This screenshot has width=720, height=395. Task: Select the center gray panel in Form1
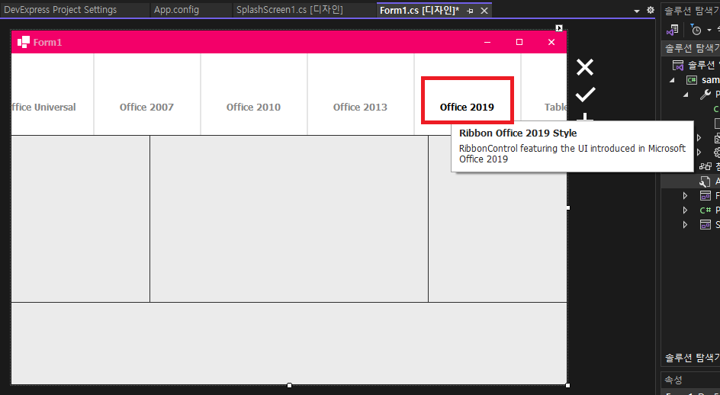point(289,219)
